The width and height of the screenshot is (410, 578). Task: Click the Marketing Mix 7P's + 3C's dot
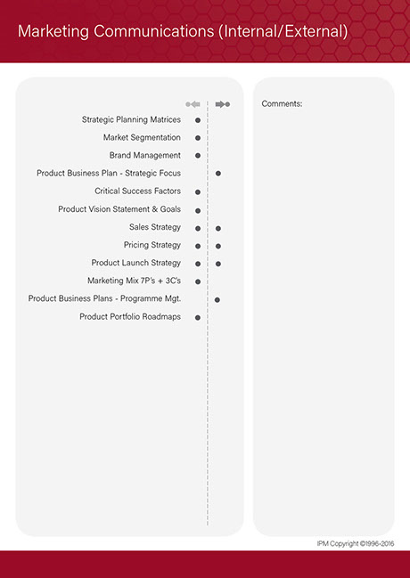pos(198,281)
